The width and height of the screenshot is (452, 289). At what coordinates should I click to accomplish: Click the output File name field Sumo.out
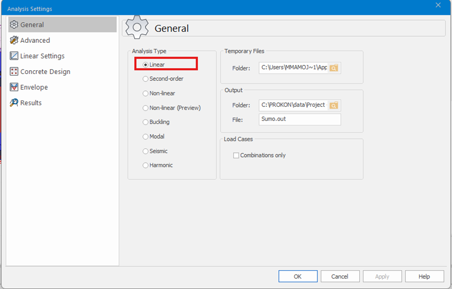click(300, 119)
